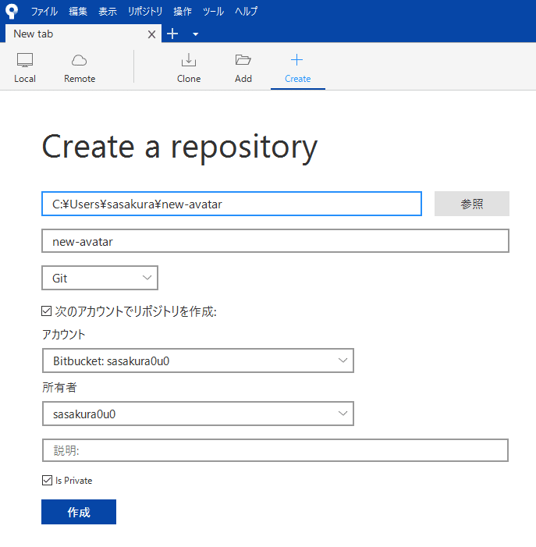The width and height of the screenshot is (536, 547).
Task: Open the Remote repositories view
Action: coord(80,68)
